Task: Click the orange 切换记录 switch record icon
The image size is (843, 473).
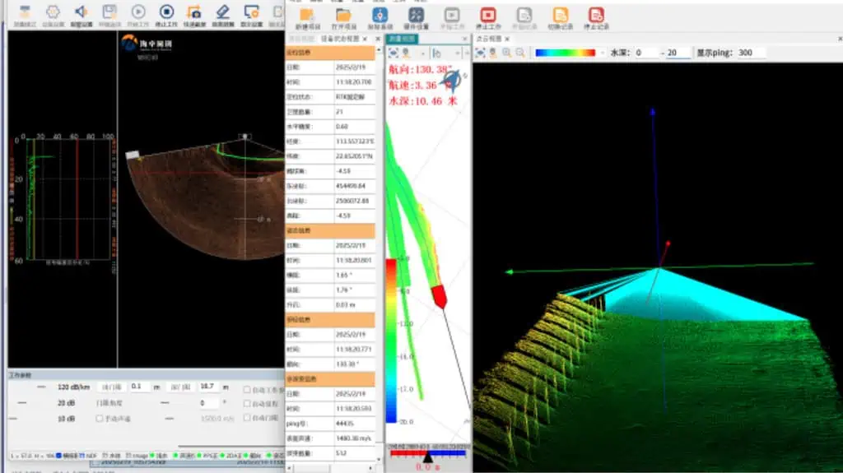Action: point(560,16)
